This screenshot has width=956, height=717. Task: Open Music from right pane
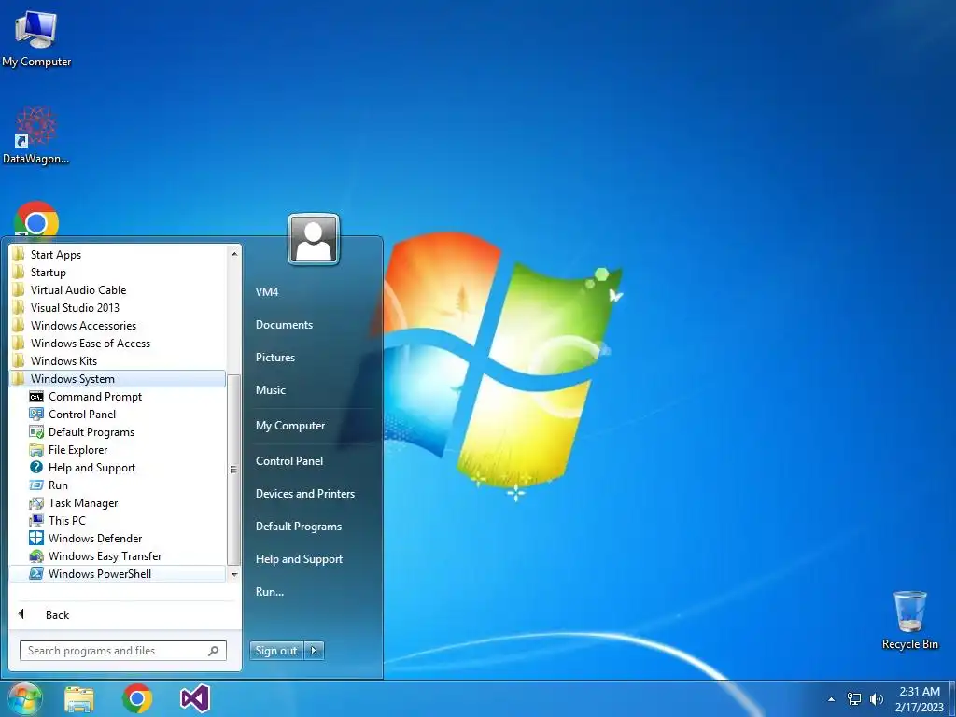click(x=271, y=390)
